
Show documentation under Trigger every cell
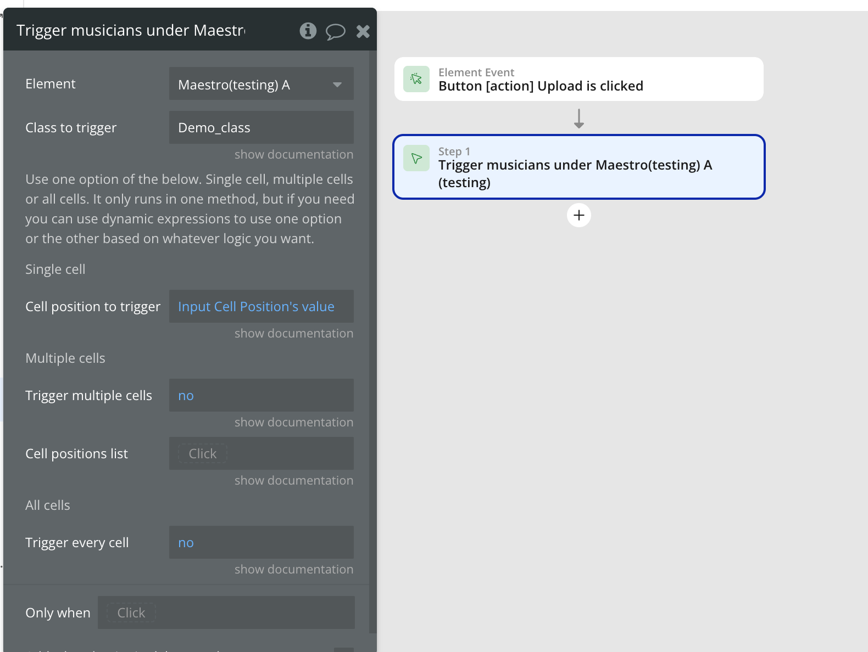click(294, 569)
